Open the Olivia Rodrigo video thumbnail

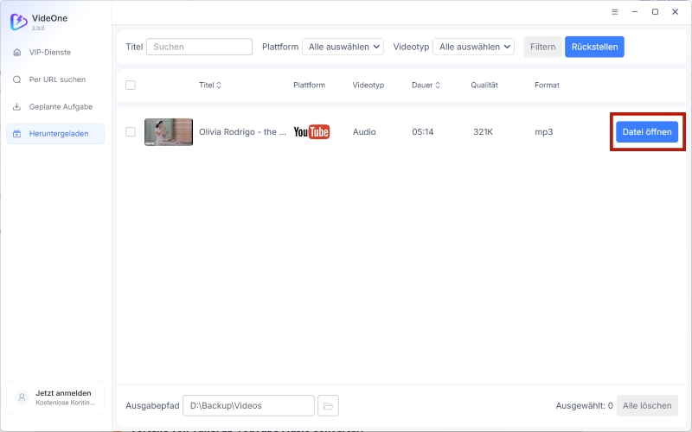pos(169,132)
